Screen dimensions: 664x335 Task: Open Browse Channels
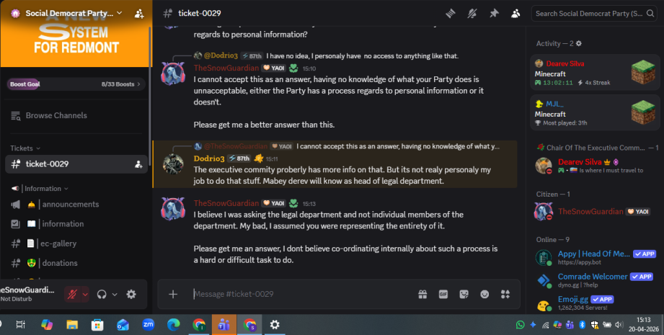(56, 115)
